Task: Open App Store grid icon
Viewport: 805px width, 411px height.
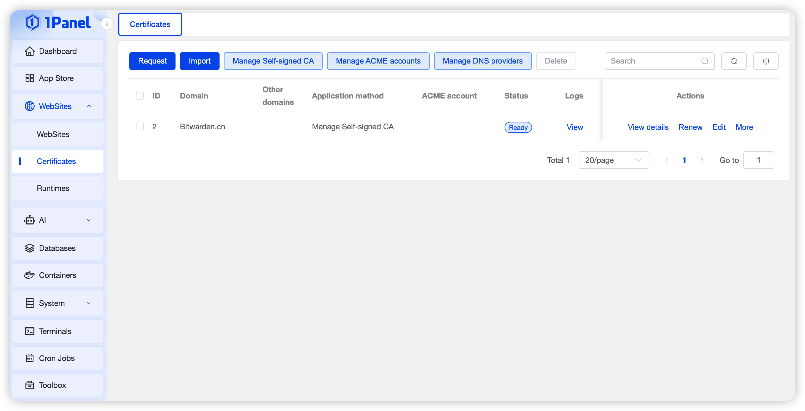Action: coord(30,78)
